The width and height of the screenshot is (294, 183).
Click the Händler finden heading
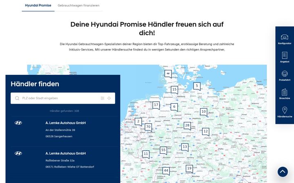click(35, 84)
